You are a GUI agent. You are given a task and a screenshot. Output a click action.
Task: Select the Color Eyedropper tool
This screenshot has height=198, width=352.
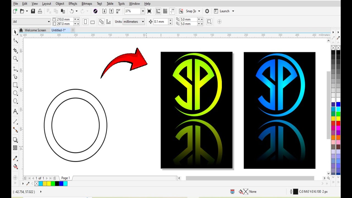click(15, 158)
